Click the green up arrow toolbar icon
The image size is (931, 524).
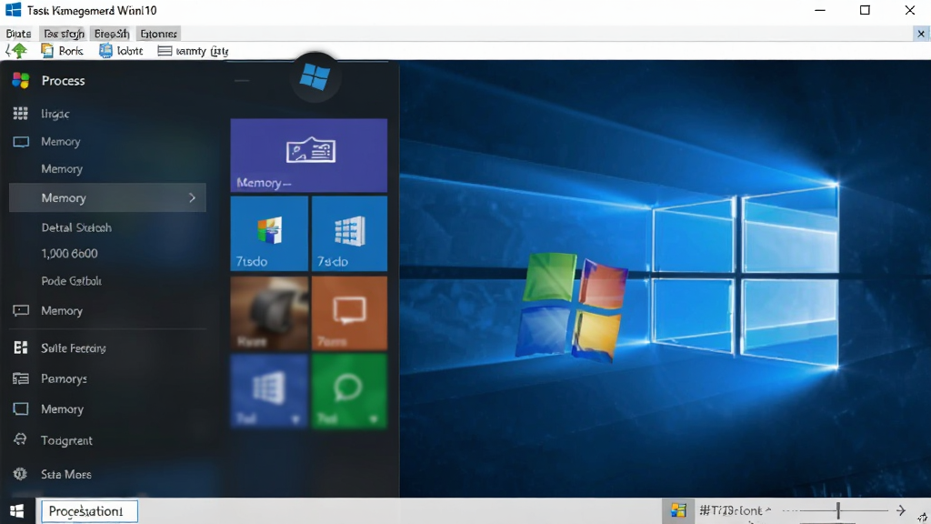pos(18,51)
